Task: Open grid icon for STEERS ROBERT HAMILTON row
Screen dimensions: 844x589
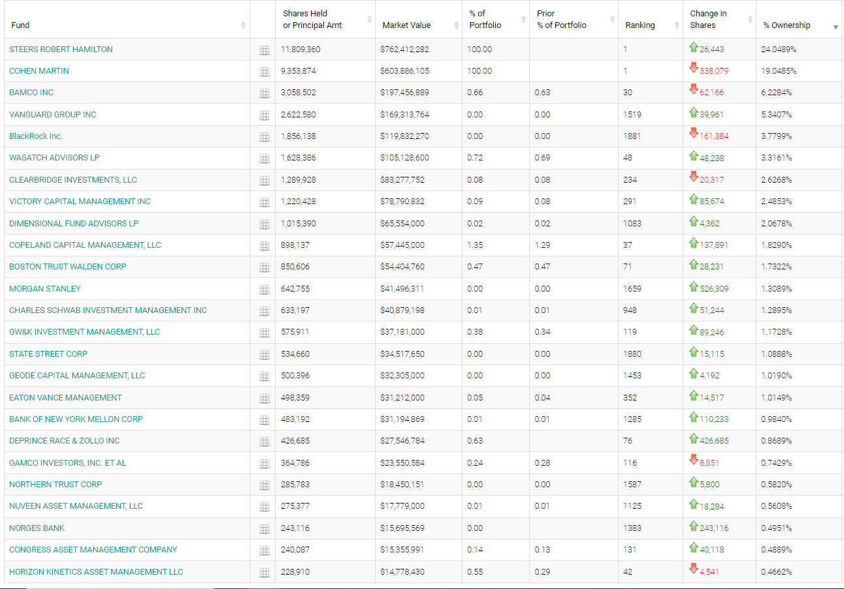Action: (264, 50)
